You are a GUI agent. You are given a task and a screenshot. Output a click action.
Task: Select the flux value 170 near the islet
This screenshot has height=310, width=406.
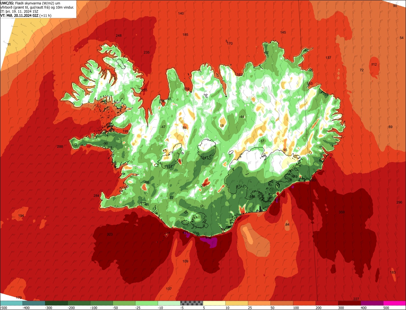click(x=230, y=43)
